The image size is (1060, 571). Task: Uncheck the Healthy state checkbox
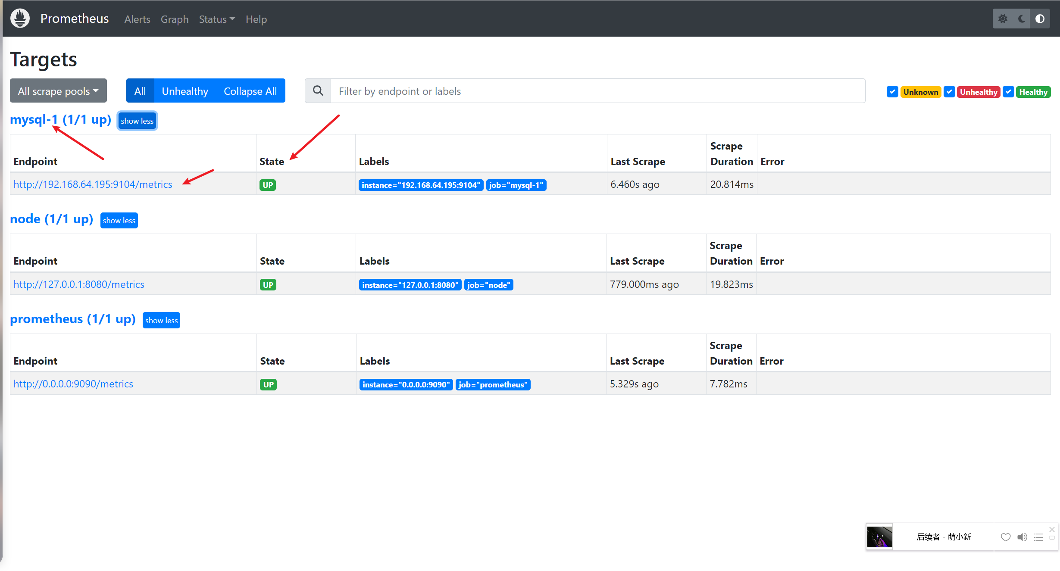1008,92
